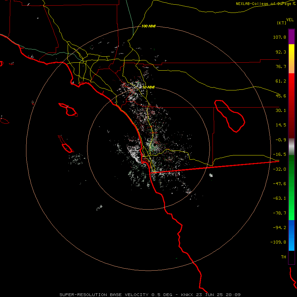Click the TH threshold label
Screen dimensions: 297x297
coord(283,257)
